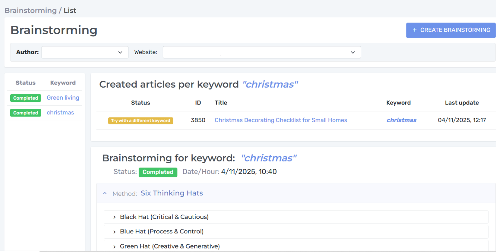Click the Create Brainstorming button
The width and height of the screenshot is (496, 252).
click(451, 30)
